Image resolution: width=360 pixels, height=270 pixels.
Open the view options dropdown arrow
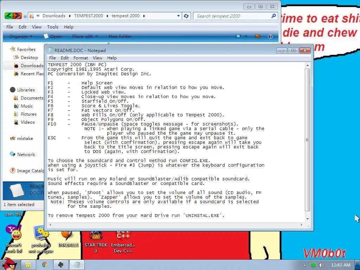[x=246, y=36]
